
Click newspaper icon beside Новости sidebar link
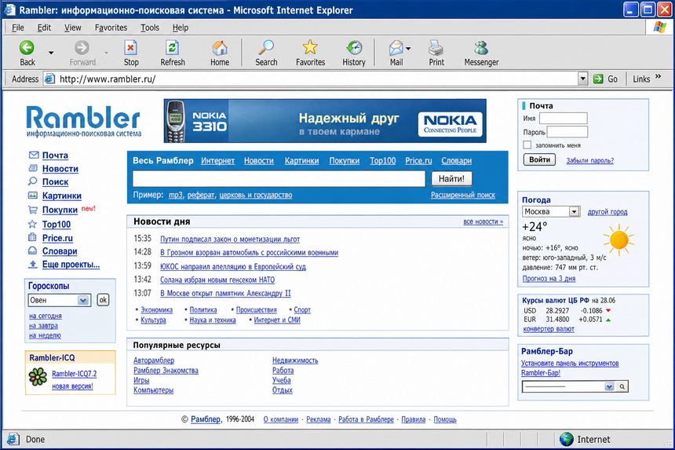33,168
